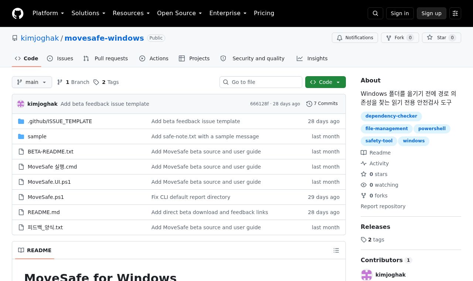Click the branch icon beside 1 Branch

coord(60,82)
